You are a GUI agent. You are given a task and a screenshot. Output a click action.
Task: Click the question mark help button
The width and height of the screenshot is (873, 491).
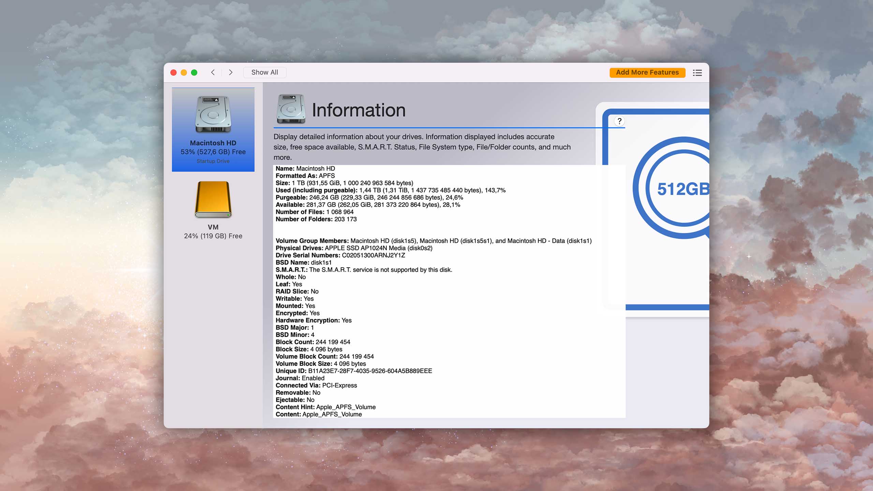point(619,121)
